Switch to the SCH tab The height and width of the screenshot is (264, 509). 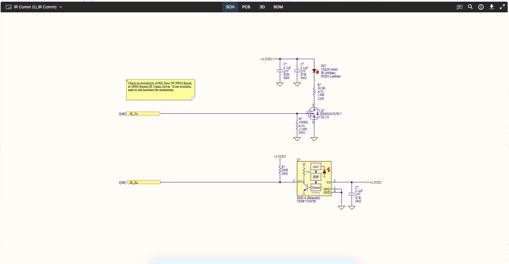[230, 7]
